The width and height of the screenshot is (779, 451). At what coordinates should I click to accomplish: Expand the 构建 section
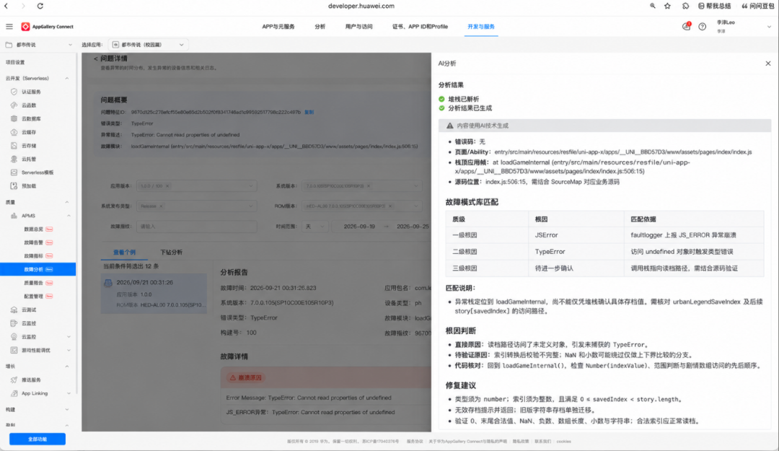point(67,410)
